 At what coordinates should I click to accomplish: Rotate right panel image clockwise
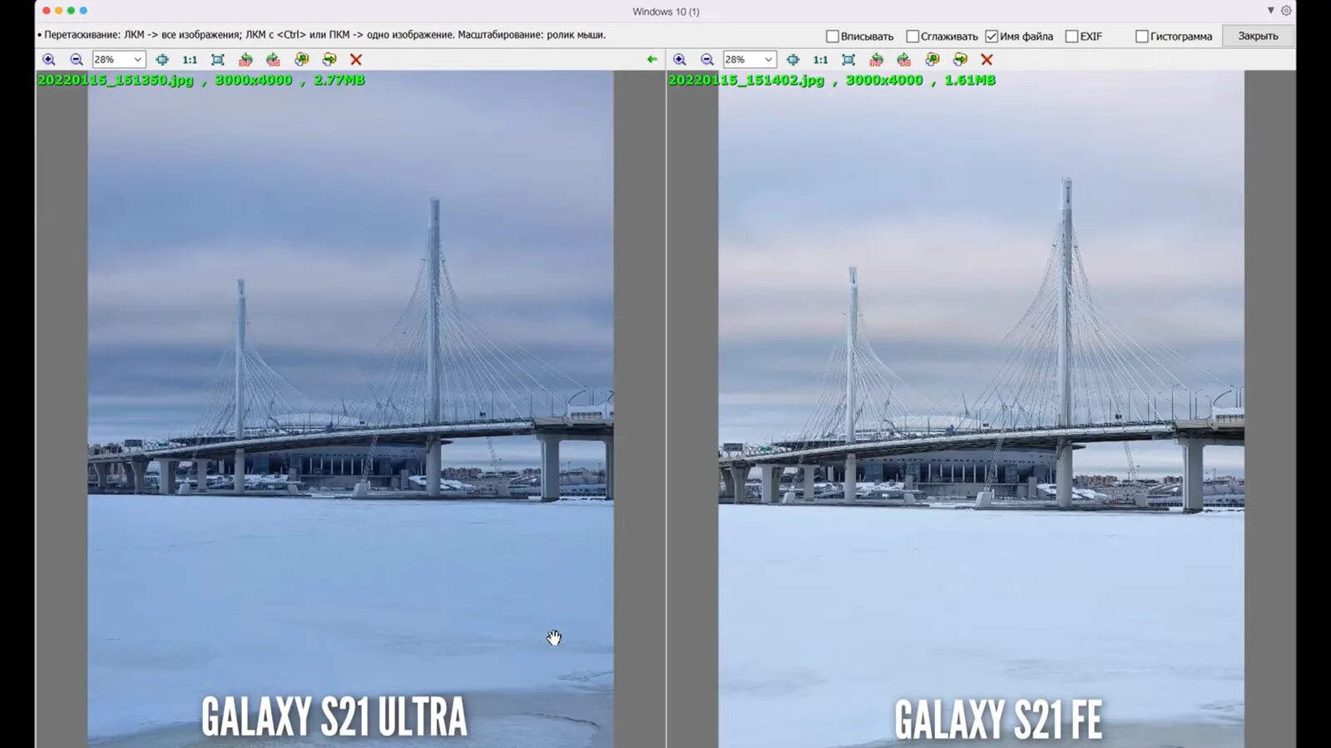[x=903, y=60]
